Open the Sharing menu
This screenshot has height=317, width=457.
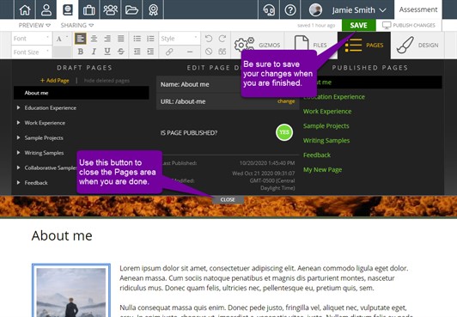point(77,26)
